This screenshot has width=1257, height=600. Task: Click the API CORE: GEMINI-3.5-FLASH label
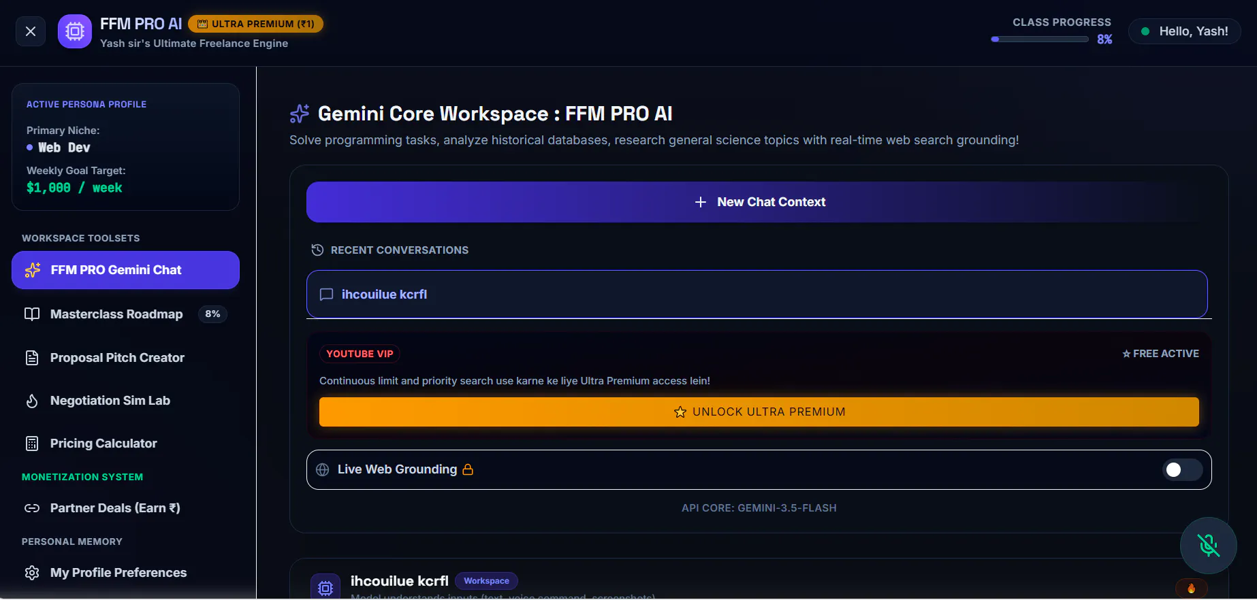coord(759,508)
